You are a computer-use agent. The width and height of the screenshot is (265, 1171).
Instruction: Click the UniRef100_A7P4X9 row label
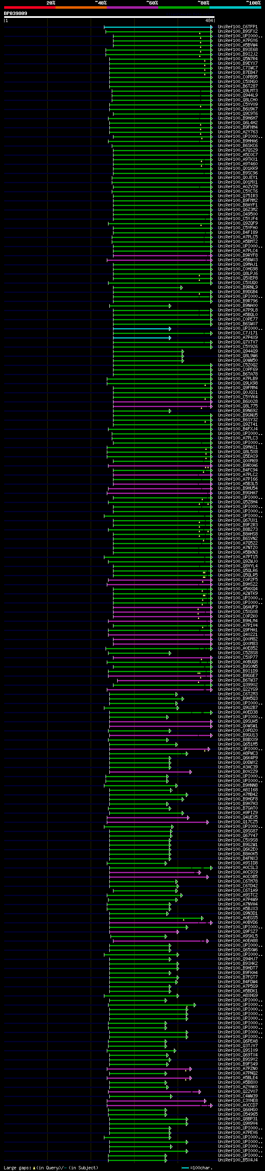tap(238, 337)
